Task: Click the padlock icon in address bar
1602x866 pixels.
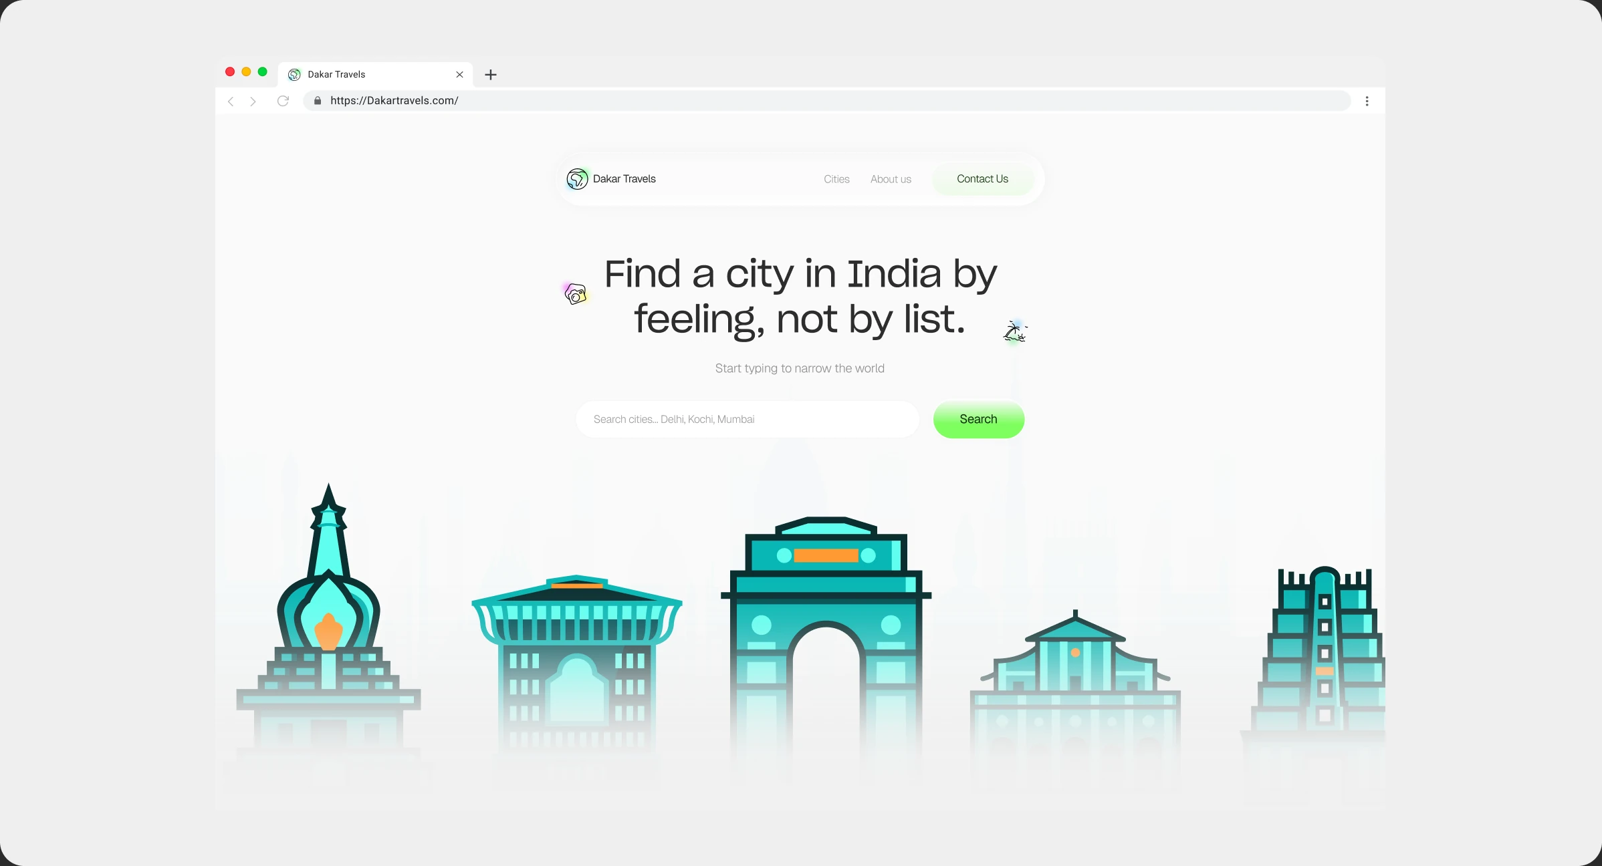Action: click(318, 100)
